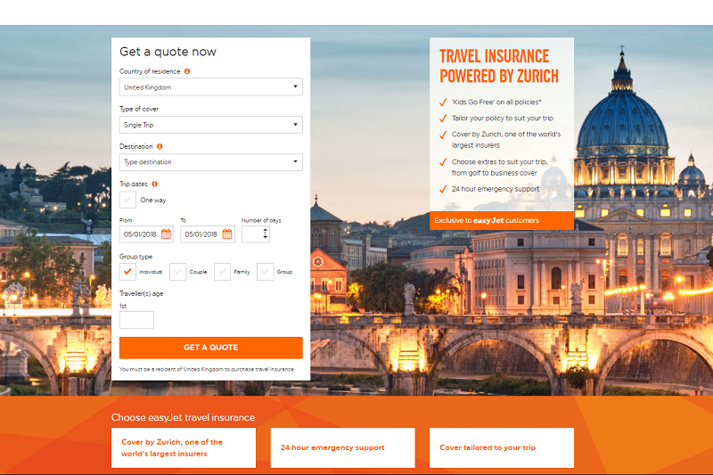Click the Traveller(s) age label
This screenshot has height=475, width=713.
coord(142,293)
